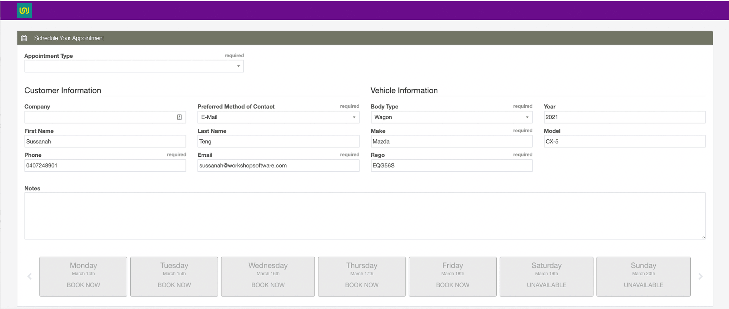Screen dimensions: 729x309
Task: Book Friday March 18th
Action: click(453, 277)
